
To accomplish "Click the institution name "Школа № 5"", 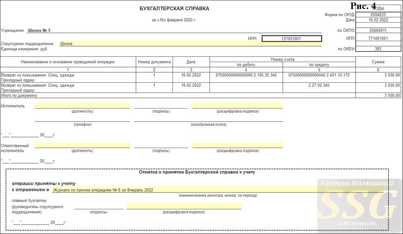I will pyautogui.click(x=39, y=30).
